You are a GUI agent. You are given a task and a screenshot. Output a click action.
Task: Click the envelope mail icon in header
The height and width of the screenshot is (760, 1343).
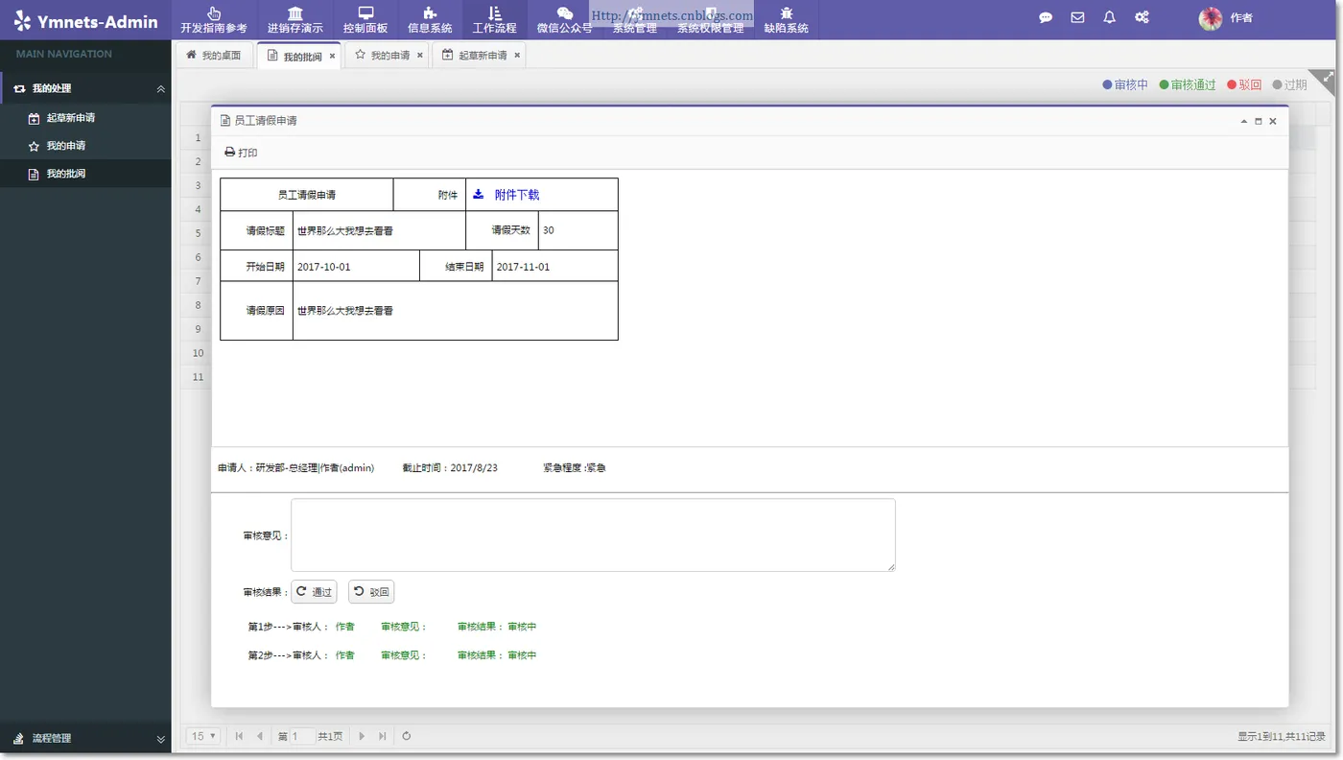(x=1077, y=17)
